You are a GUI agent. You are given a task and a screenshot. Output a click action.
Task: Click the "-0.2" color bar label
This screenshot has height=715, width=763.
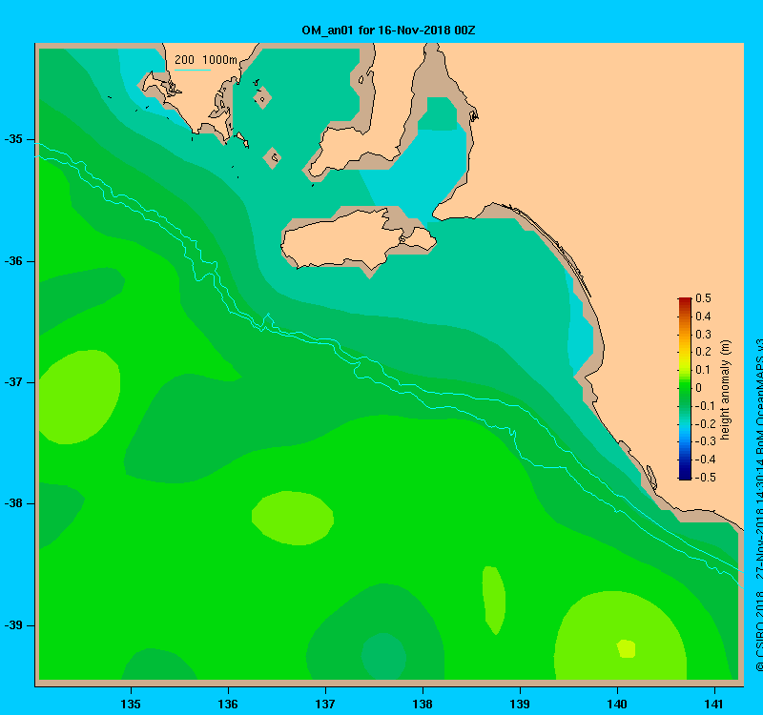click(x=704, y=423)
